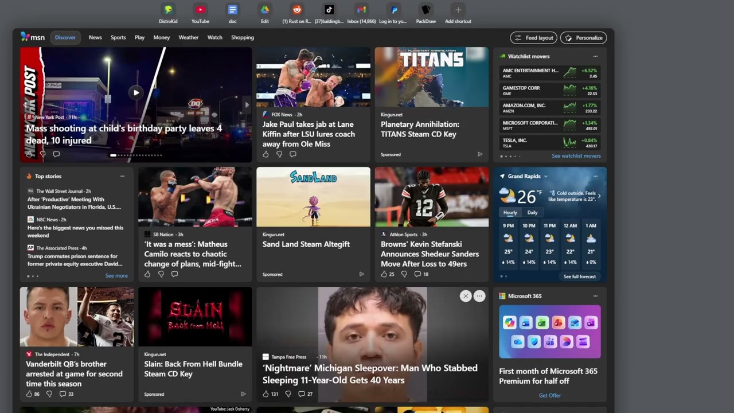Click the Feed layout button
The width and height of the screenshot is (734, 413).
(533, 38)
